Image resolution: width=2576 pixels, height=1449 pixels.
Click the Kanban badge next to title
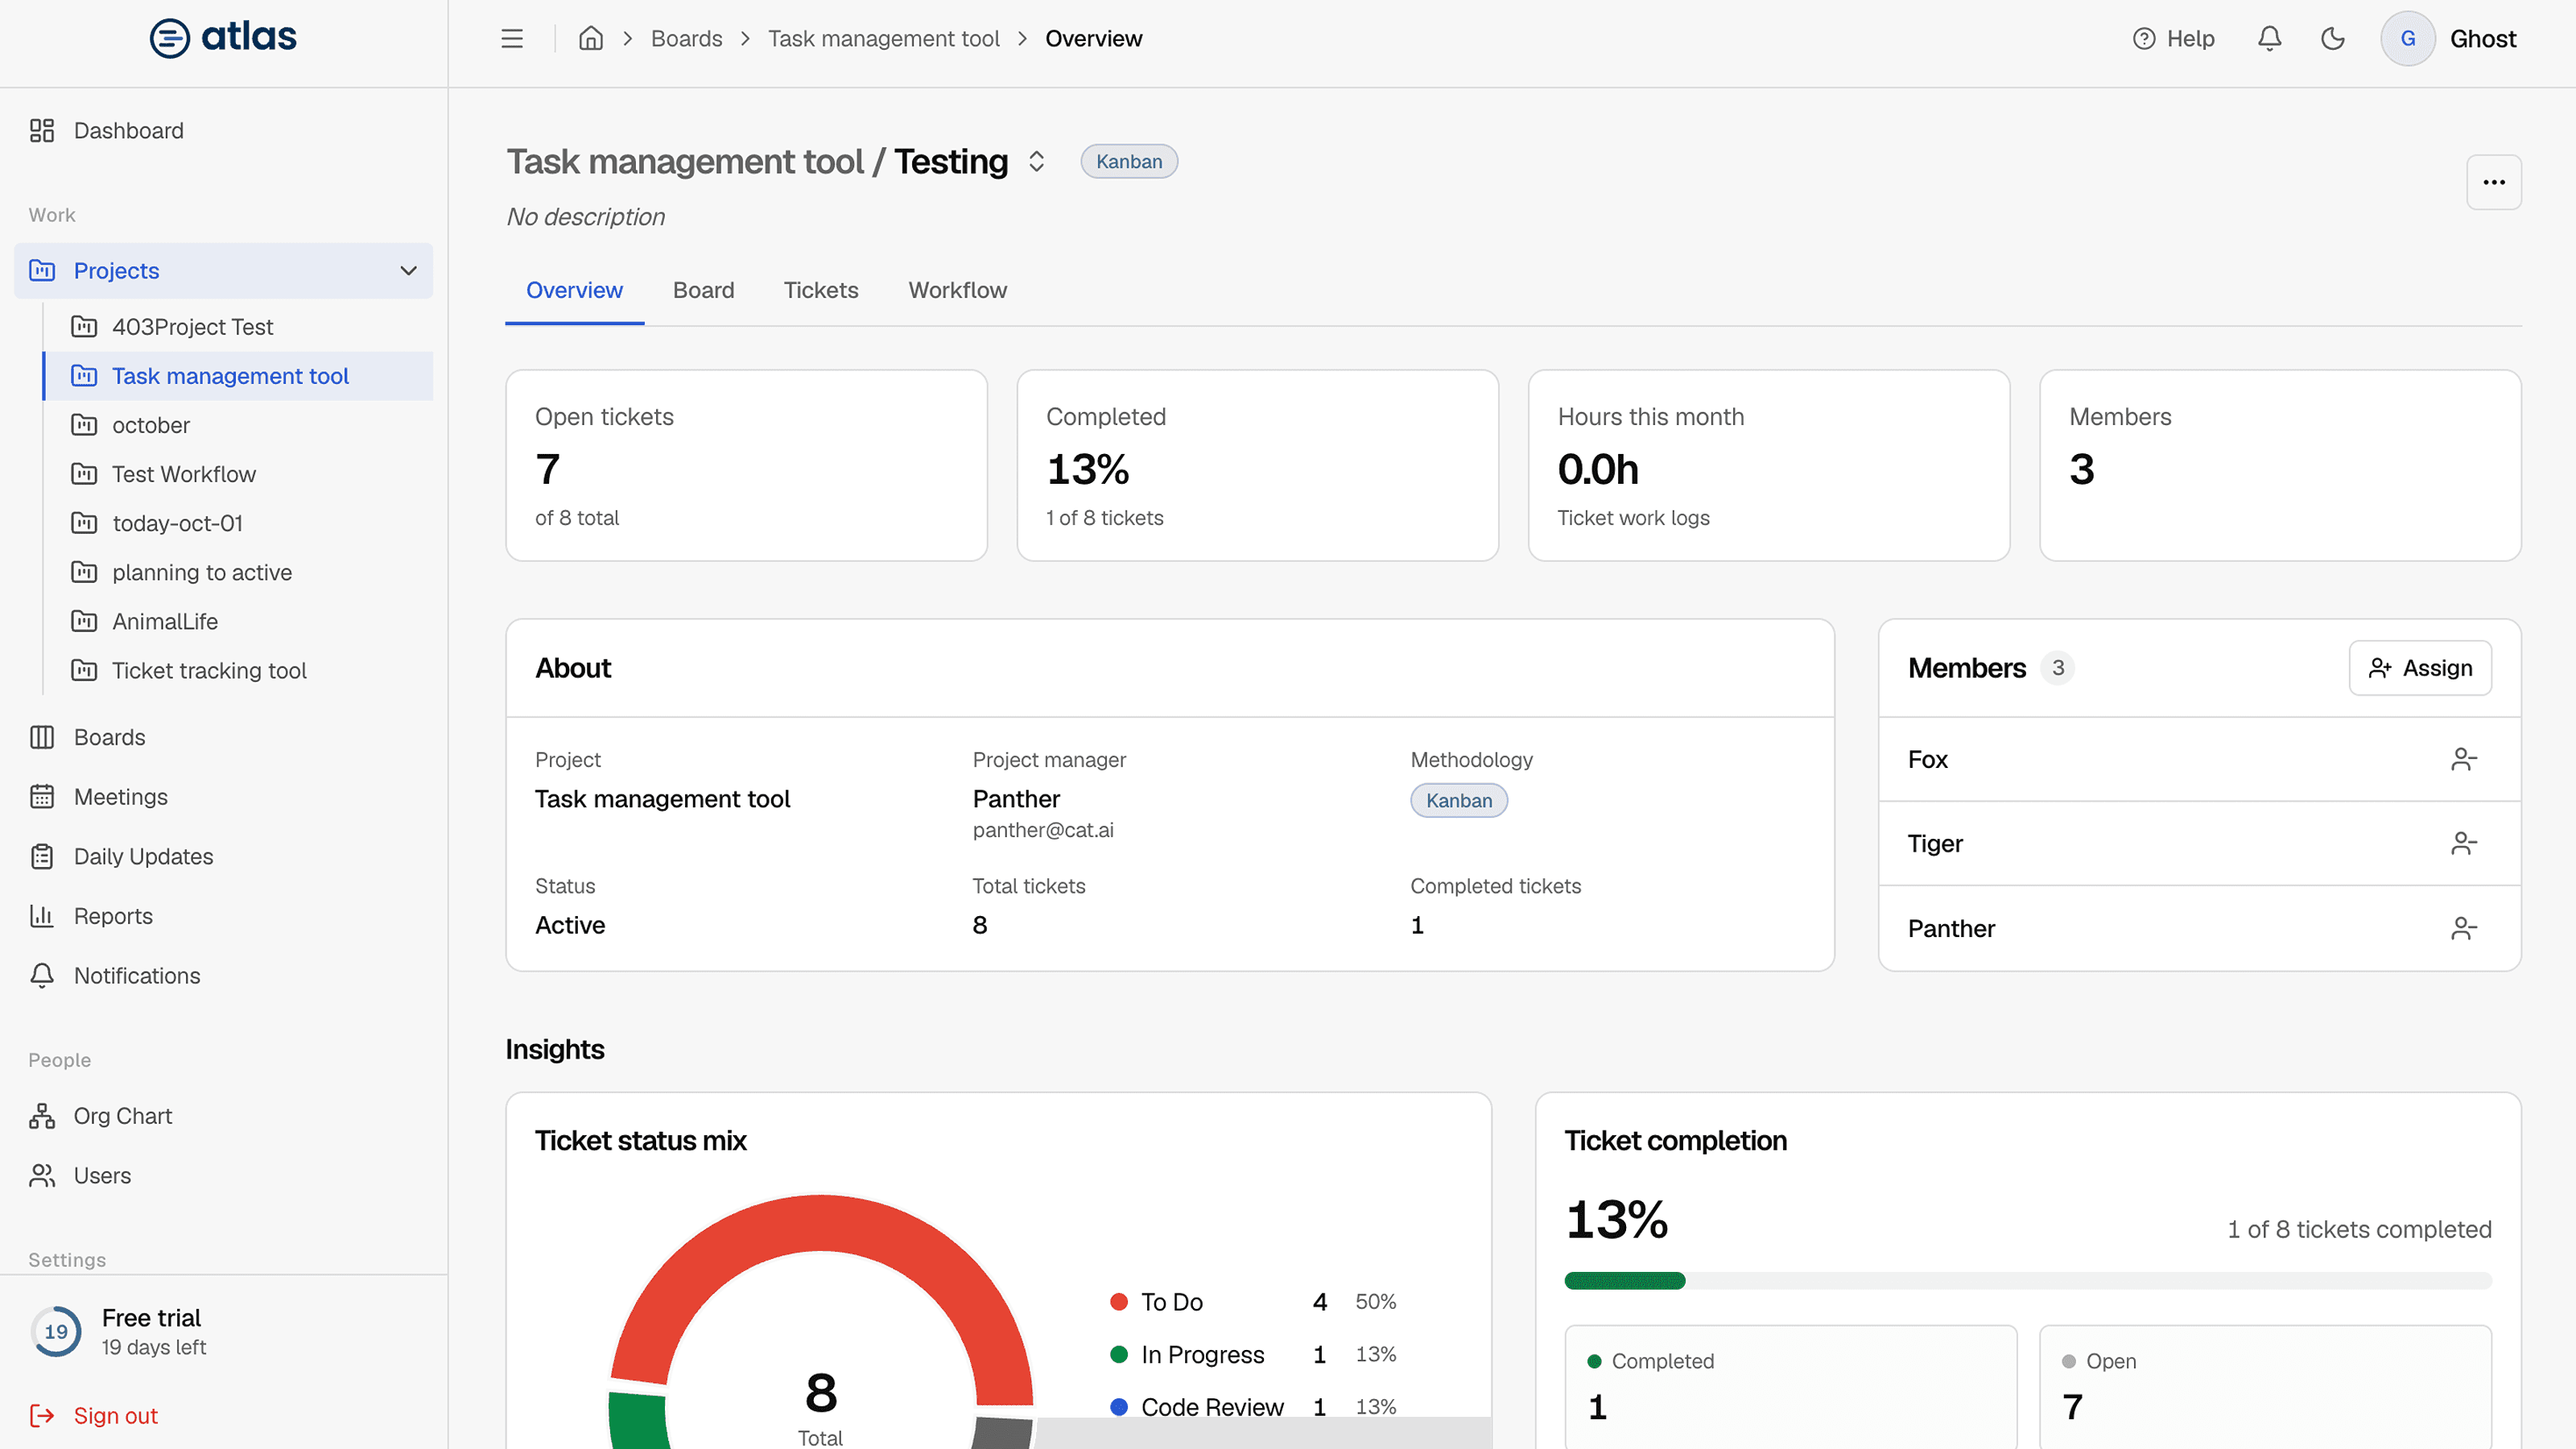pyautogui.click(x=1129, y=162)
